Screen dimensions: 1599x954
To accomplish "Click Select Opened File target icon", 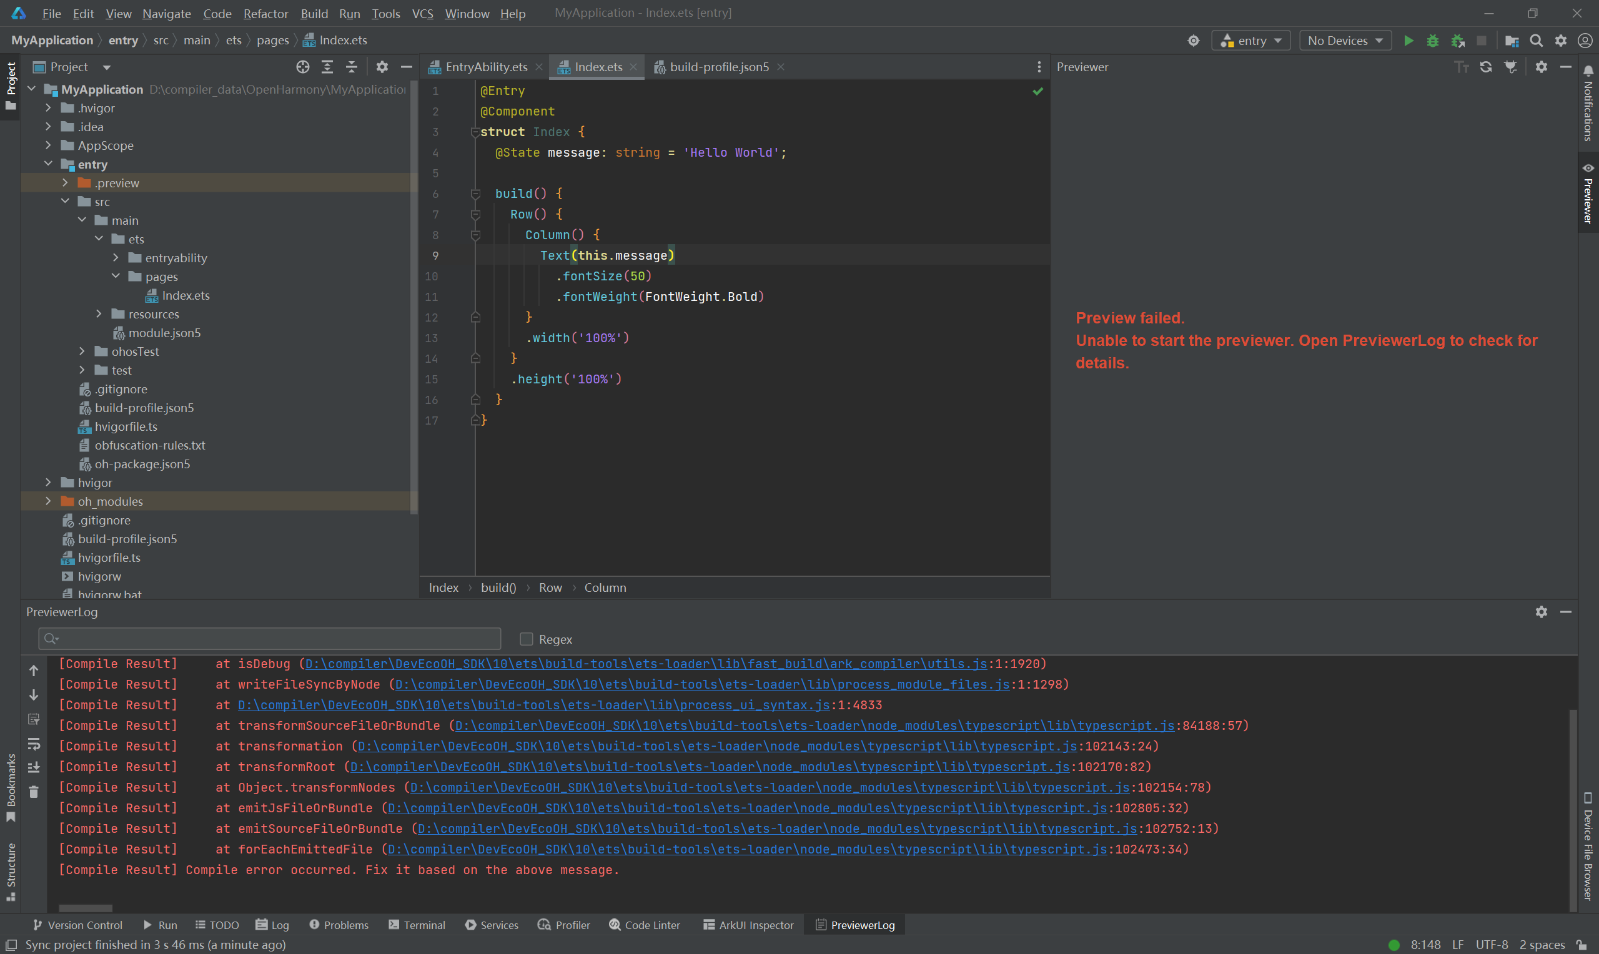I will click(x=302, y=67).
